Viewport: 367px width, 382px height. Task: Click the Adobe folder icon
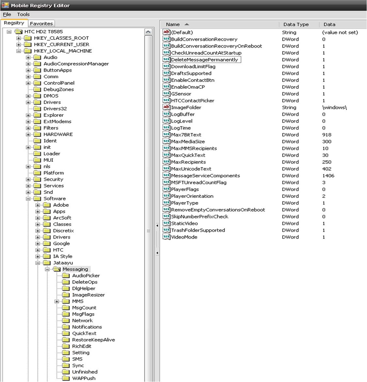click(x=47, y=205)
